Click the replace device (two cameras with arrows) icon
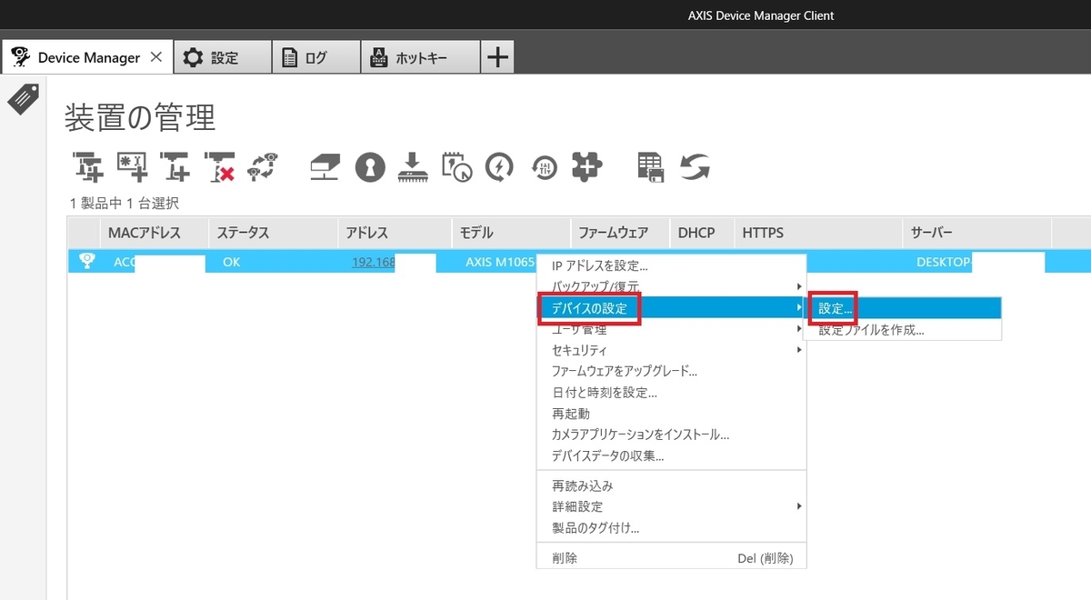This screenshot has height=600, width=1091. click(264, 166)
